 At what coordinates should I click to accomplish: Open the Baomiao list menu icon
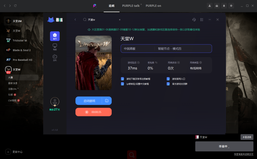202,20
